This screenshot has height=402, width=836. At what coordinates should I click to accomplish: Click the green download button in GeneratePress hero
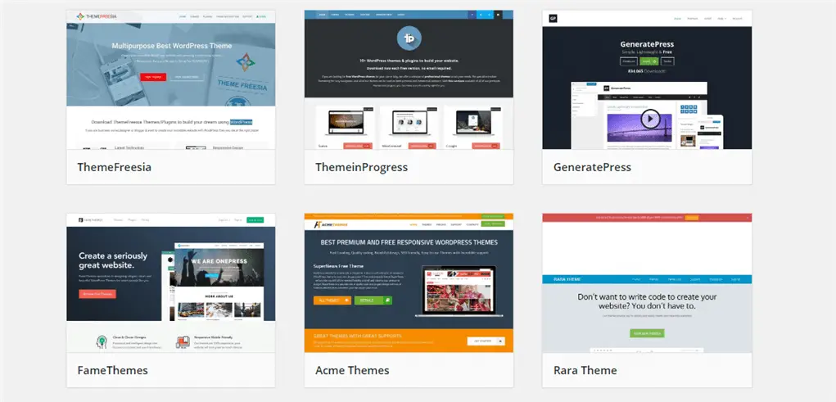[x=648, y=61]
